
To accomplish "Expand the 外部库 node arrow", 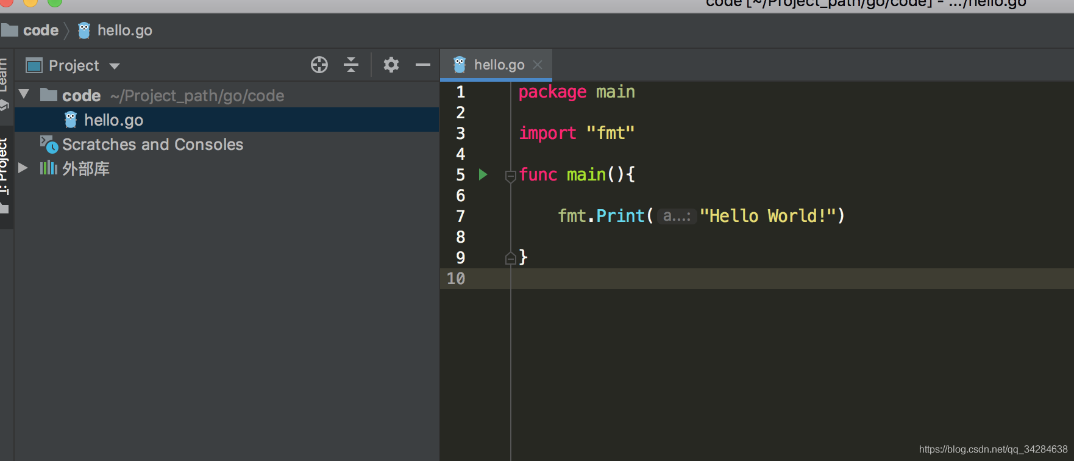I will pyautogui.click(x=23, y=168).
